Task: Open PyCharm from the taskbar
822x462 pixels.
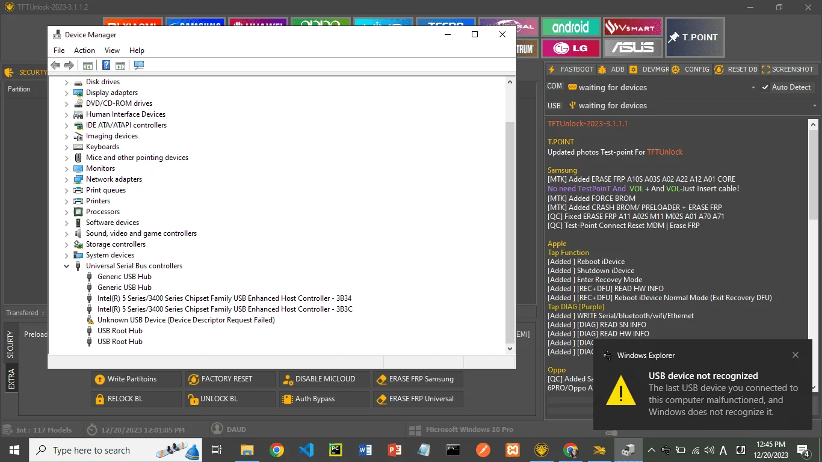Action: (336, 449)
